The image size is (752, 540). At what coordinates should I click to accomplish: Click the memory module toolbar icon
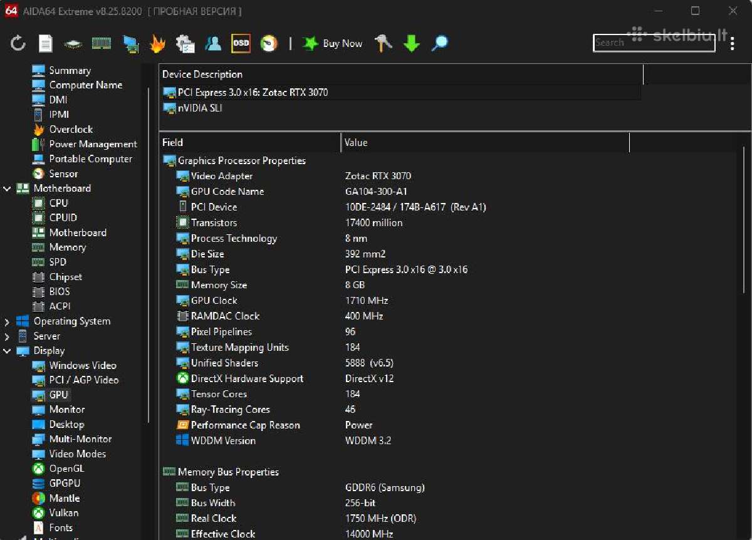[x=102, y=43]
